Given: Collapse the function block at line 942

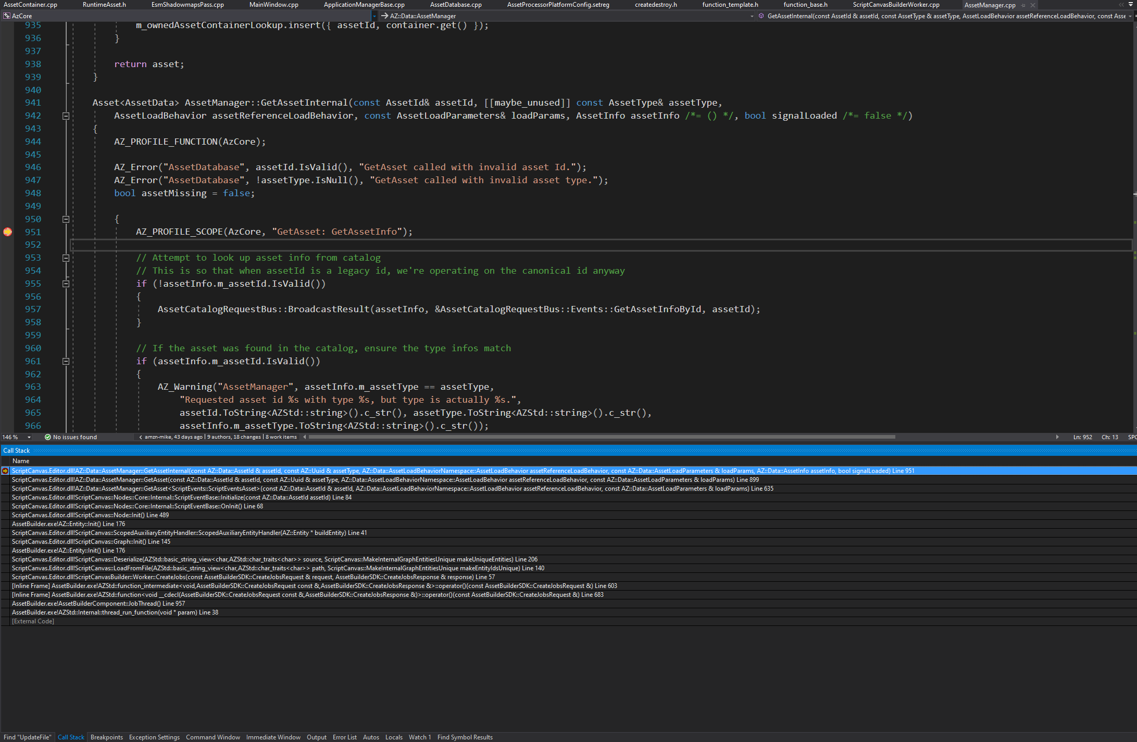Looking at the screenshot, I should click(x=66, y=116).
